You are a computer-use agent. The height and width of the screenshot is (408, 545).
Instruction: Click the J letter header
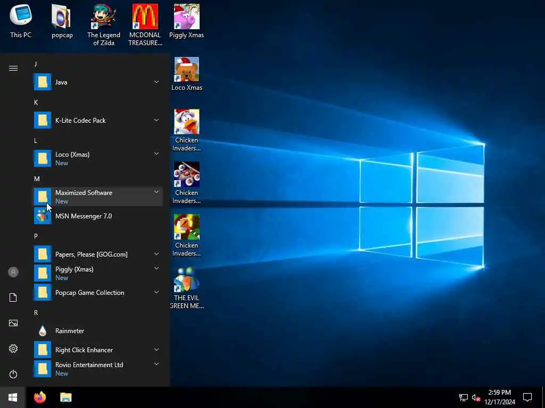36,64
